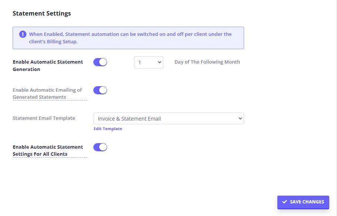Screen dimensions: 337x216
Task: Click the Statement Settings heading
Action: click(x=41, y=13)
